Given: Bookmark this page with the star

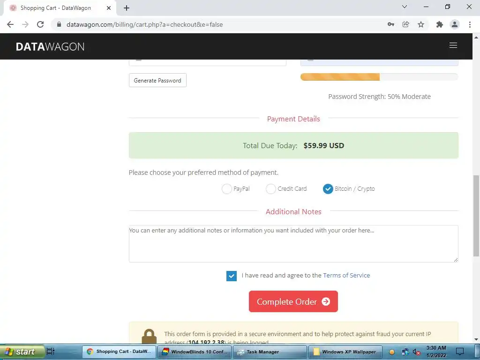Looking at the screenshot, I should (421, 24).
